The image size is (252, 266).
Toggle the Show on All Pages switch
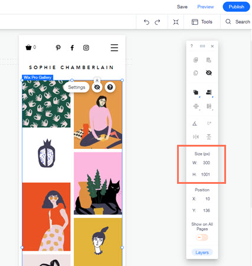tap(202, 237)
